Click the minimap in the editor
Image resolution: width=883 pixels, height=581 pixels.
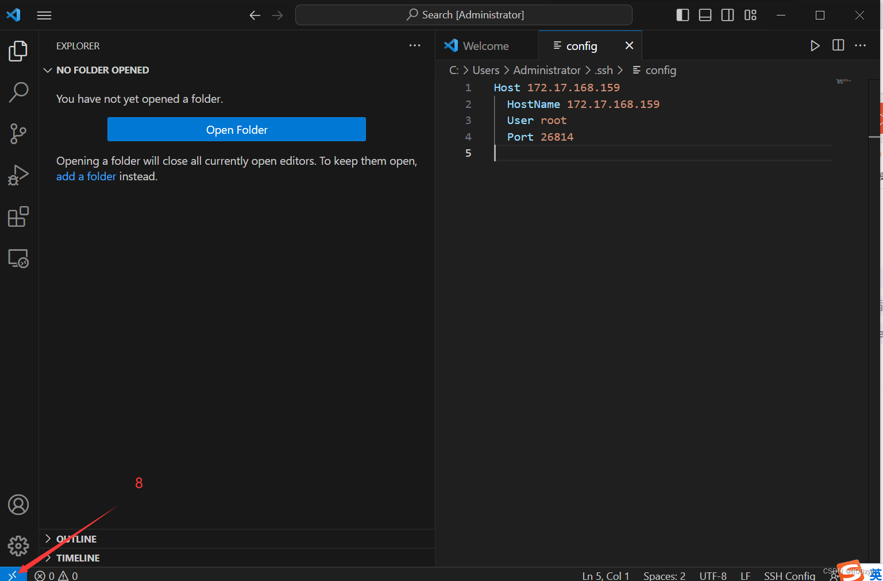843,82
